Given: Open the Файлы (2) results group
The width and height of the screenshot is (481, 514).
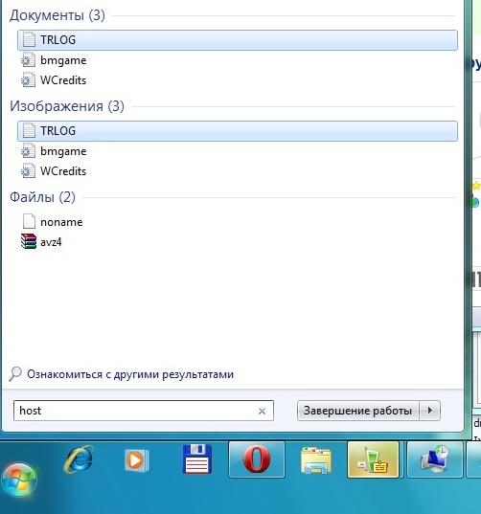Looking at the screenshot, I should 42,197.
